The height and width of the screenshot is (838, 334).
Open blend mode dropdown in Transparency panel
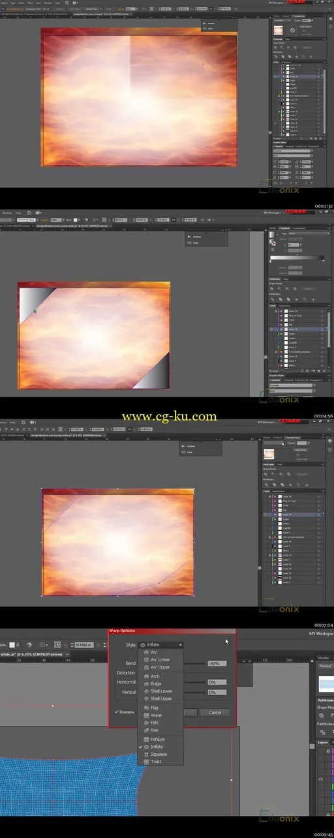[273, 443]
